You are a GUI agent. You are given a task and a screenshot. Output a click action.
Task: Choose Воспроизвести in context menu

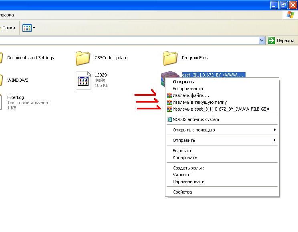coord(222,89)
